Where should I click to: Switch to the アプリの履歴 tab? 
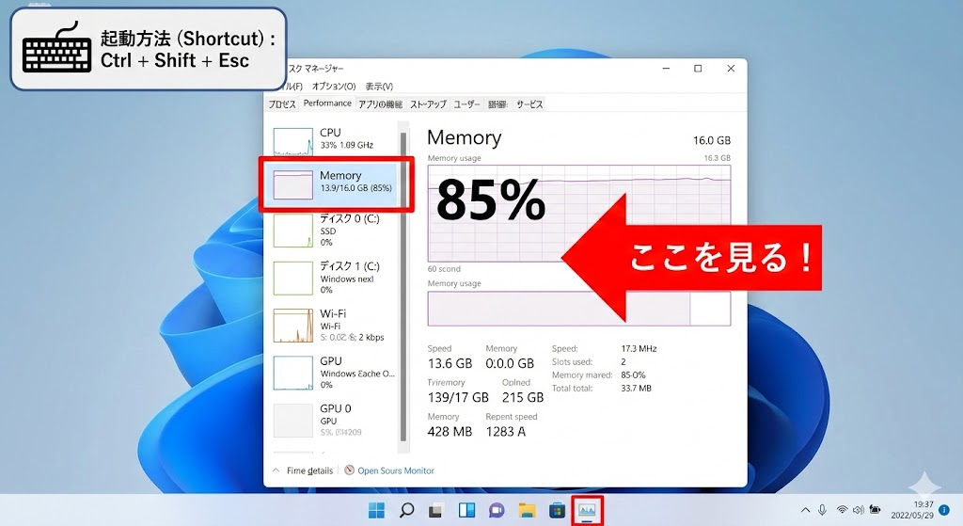[380, 104]
